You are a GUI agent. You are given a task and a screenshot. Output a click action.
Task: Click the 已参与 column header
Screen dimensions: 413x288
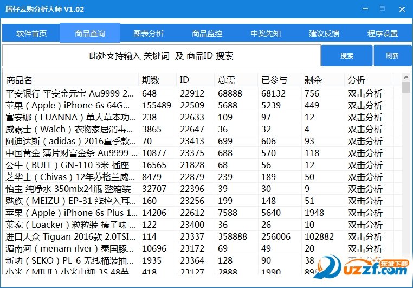[x=280, y=80]
